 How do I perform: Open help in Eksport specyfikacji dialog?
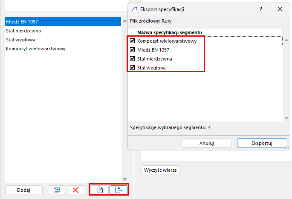(261, 9)
